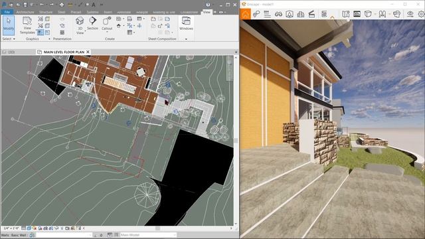Click workset lock icon in status bar
The image size is (425, 239).
(x=32, y=235)
